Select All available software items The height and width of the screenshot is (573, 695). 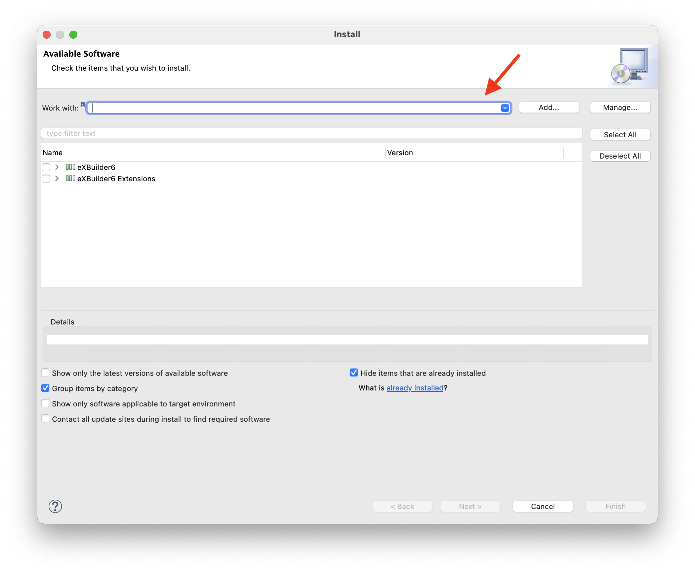(620, 135)
